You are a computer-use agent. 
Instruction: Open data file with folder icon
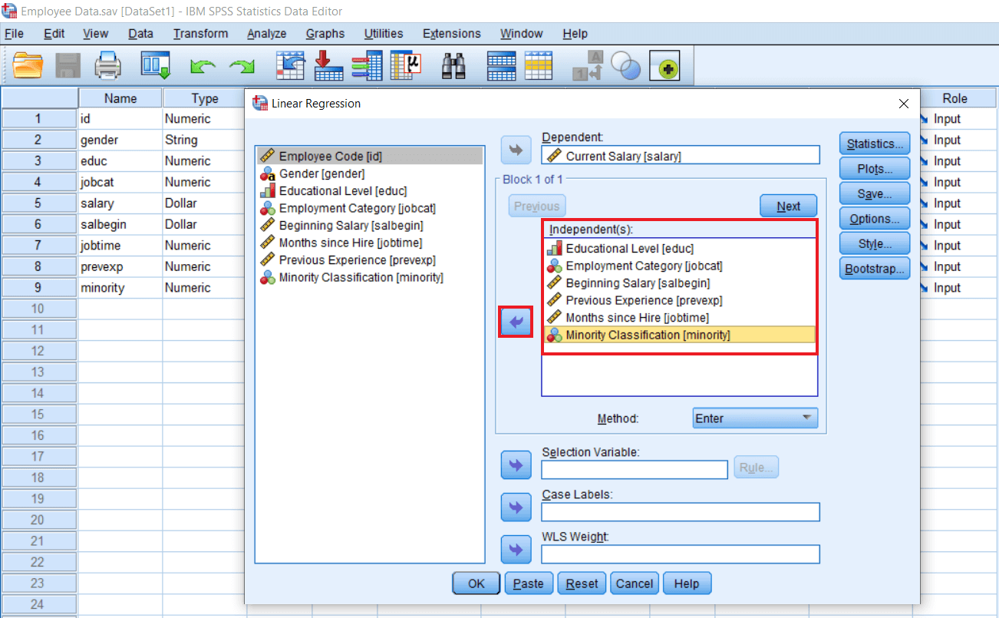tap(28, 65)
